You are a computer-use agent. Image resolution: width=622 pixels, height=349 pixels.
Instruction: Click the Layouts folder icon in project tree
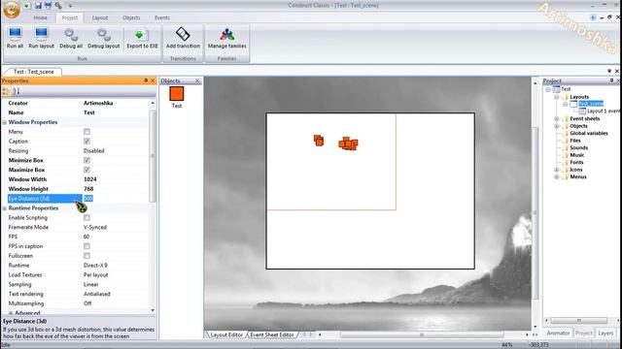click(566, 97)
